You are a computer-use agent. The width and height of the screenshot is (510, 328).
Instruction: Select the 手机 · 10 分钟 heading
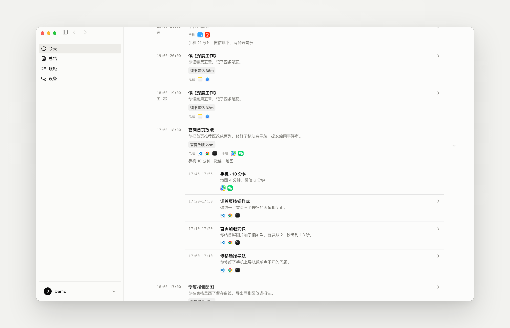coord(233,174)
